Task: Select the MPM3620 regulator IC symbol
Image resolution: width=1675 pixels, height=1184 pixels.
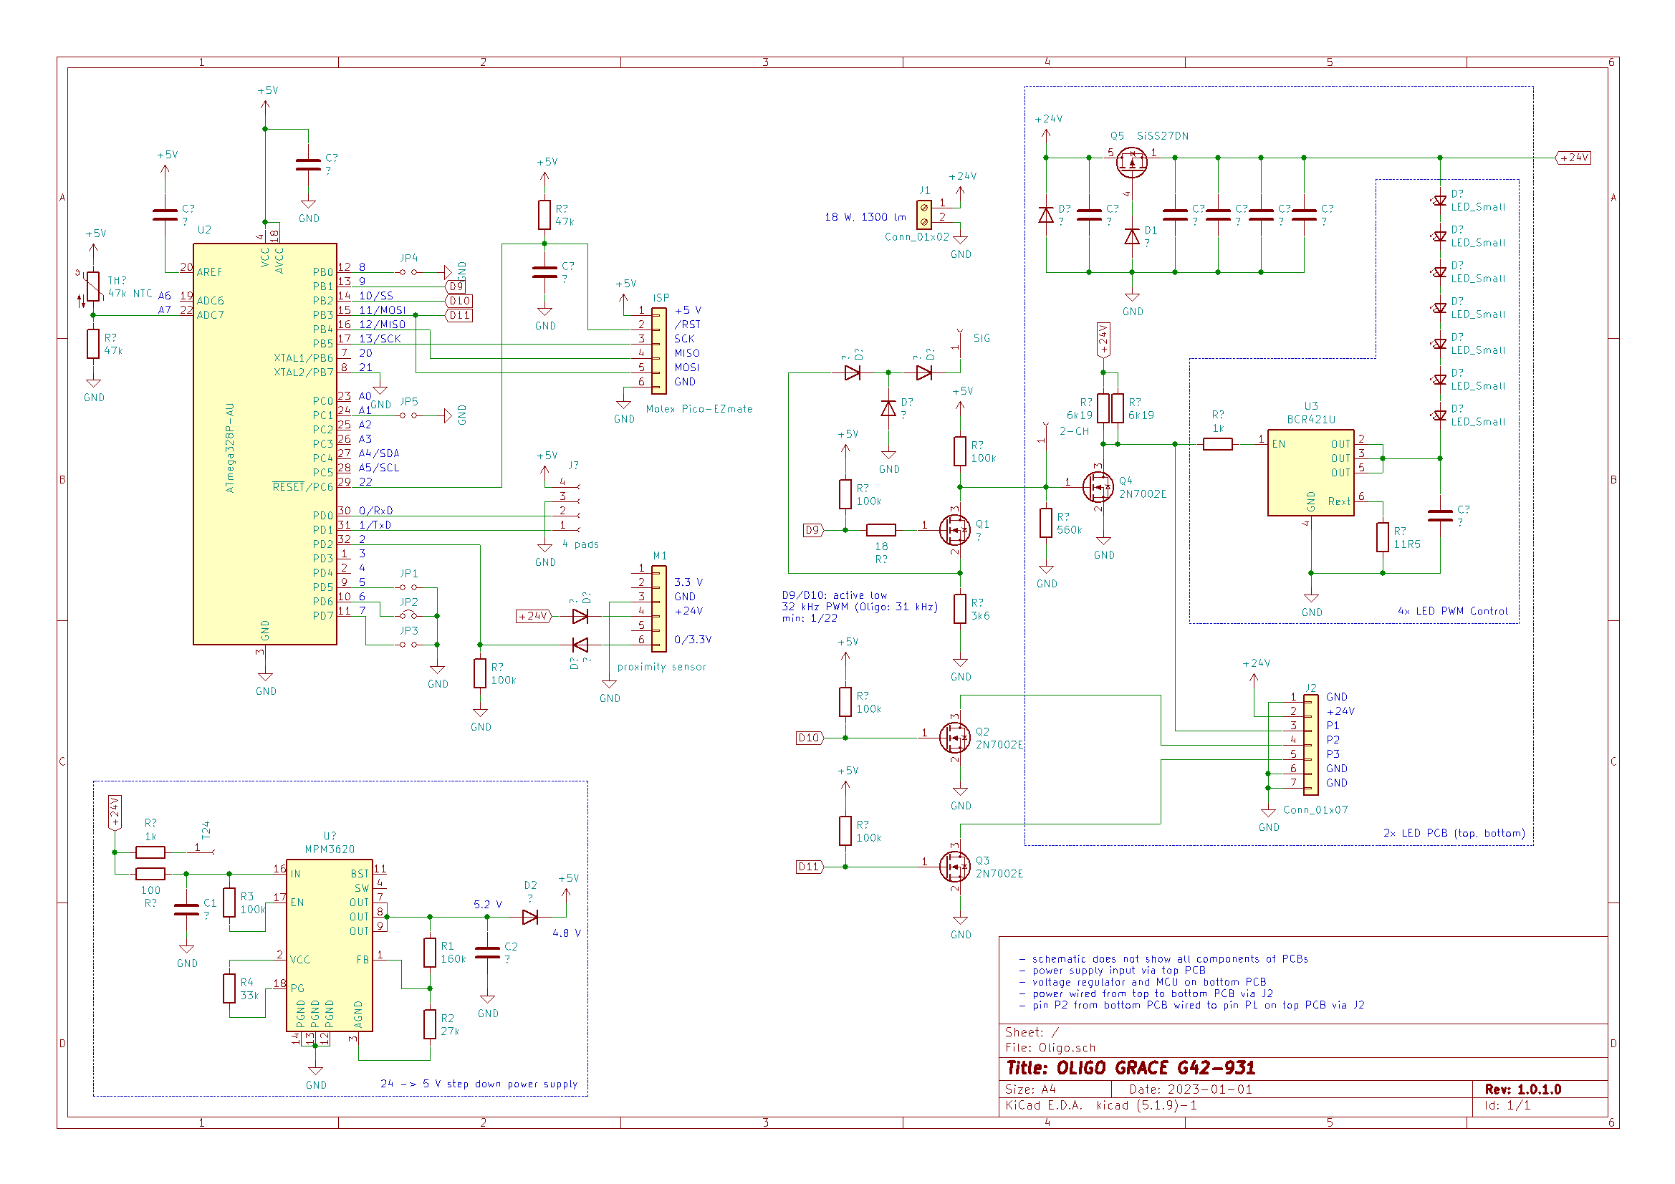Action: point(330,945)
